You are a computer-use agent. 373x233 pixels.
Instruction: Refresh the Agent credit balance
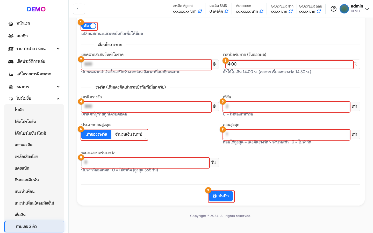200,11
